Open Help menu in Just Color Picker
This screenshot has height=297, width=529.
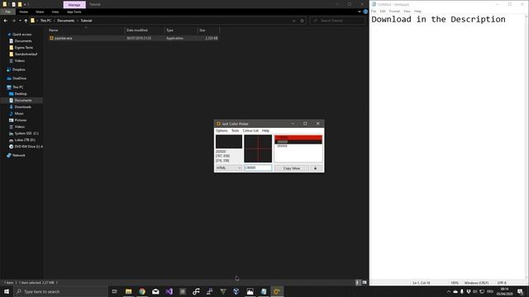(265, 130)
